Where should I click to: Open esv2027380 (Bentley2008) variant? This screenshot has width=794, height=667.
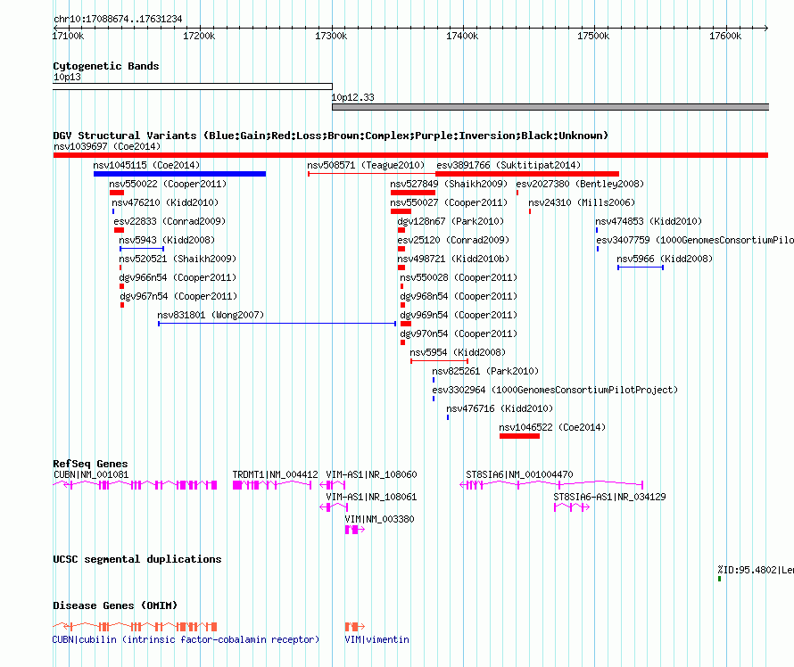coord(580,184)
